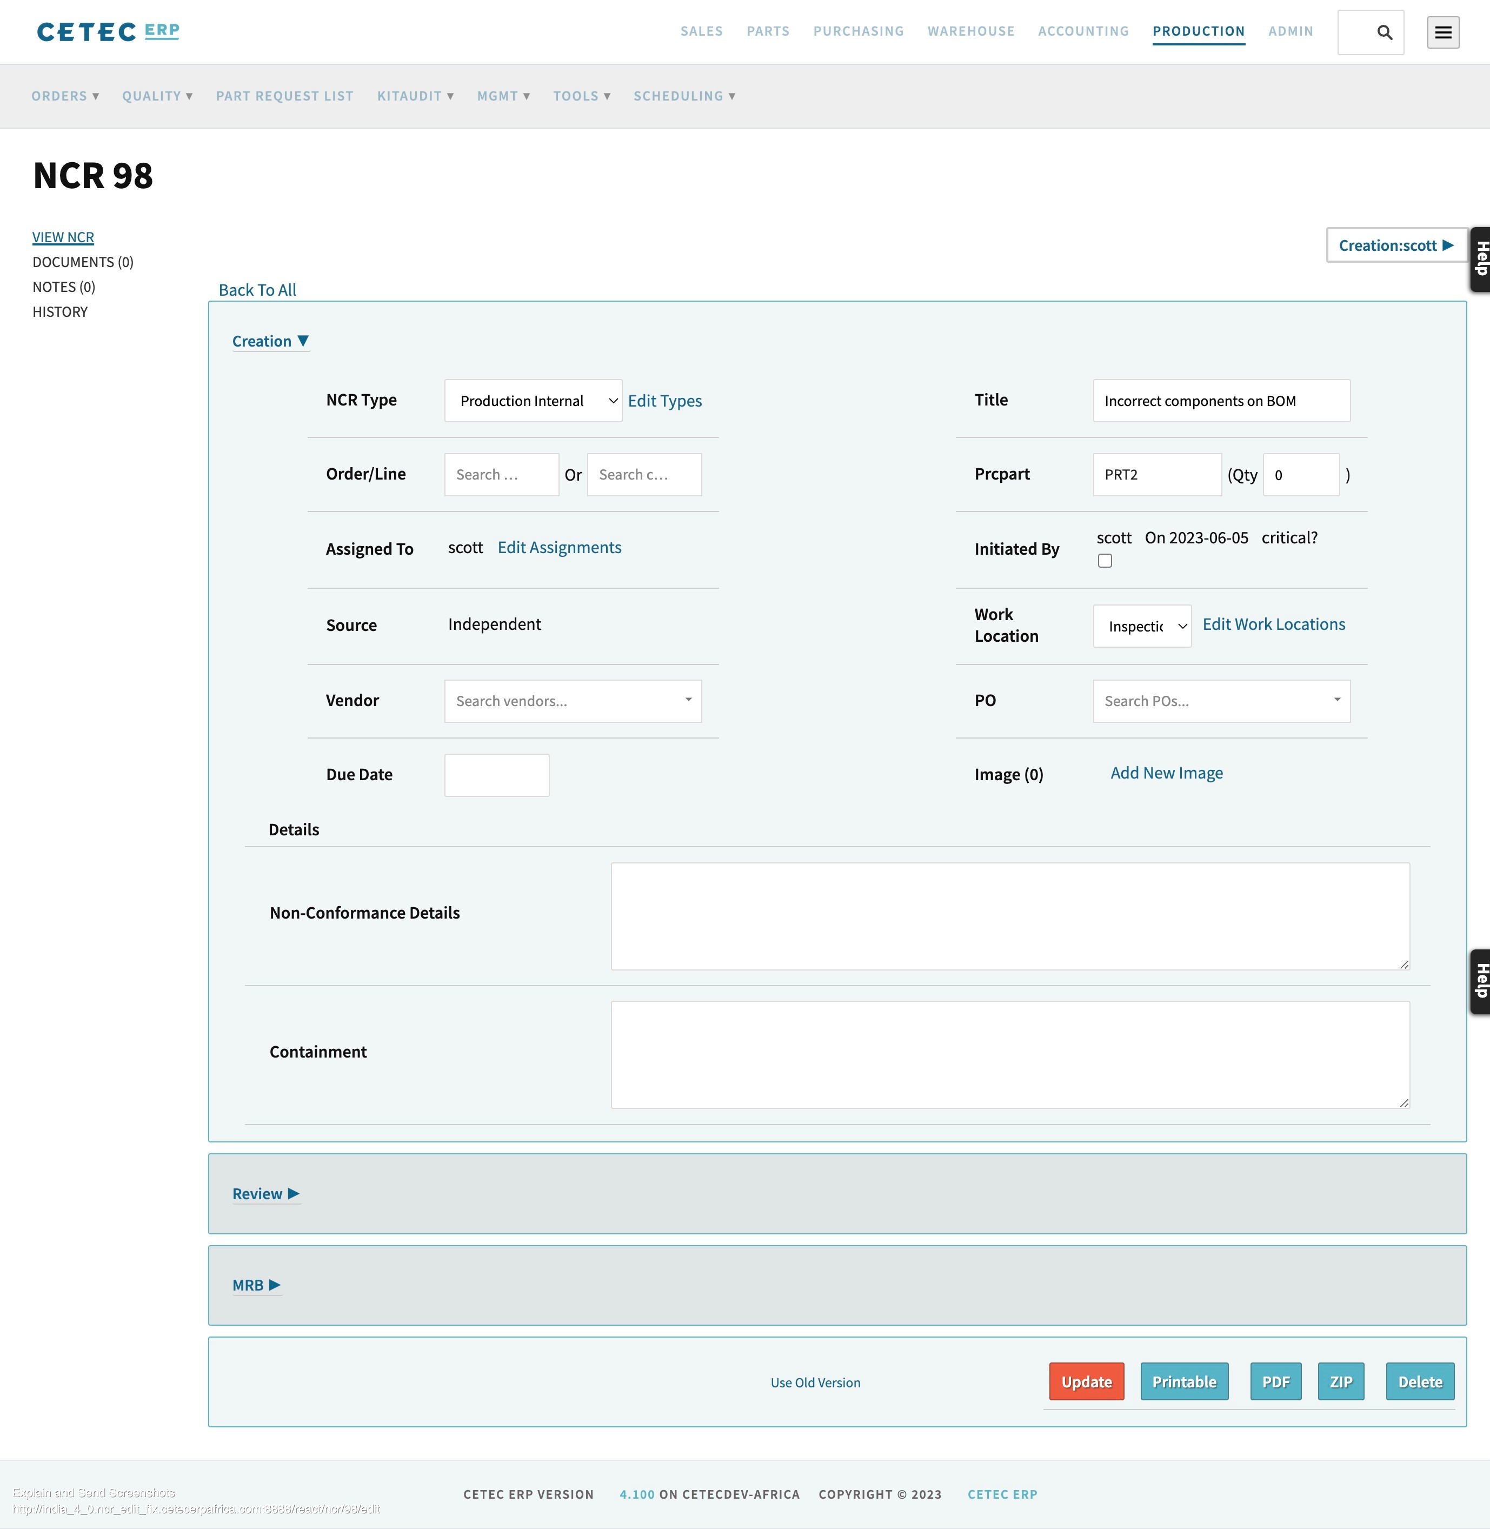Click the Delete icon button
The image size is (1490, 1529).
click(x=1419, y=1381)
